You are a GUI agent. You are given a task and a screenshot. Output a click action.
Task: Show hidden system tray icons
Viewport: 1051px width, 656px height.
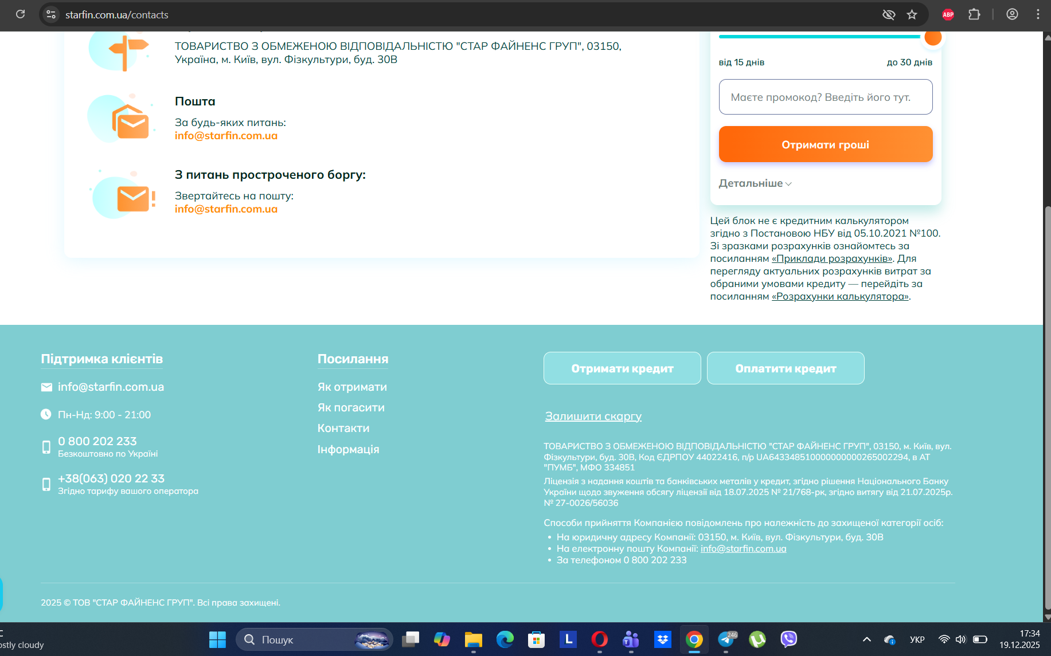[x=867, y=639]
